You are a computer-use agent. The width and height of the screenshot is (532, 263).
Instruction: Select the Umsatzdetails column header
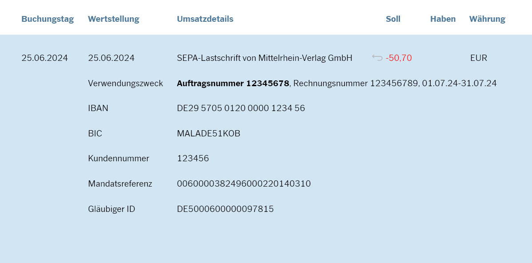pyautogui.click(x=205, y=19)
